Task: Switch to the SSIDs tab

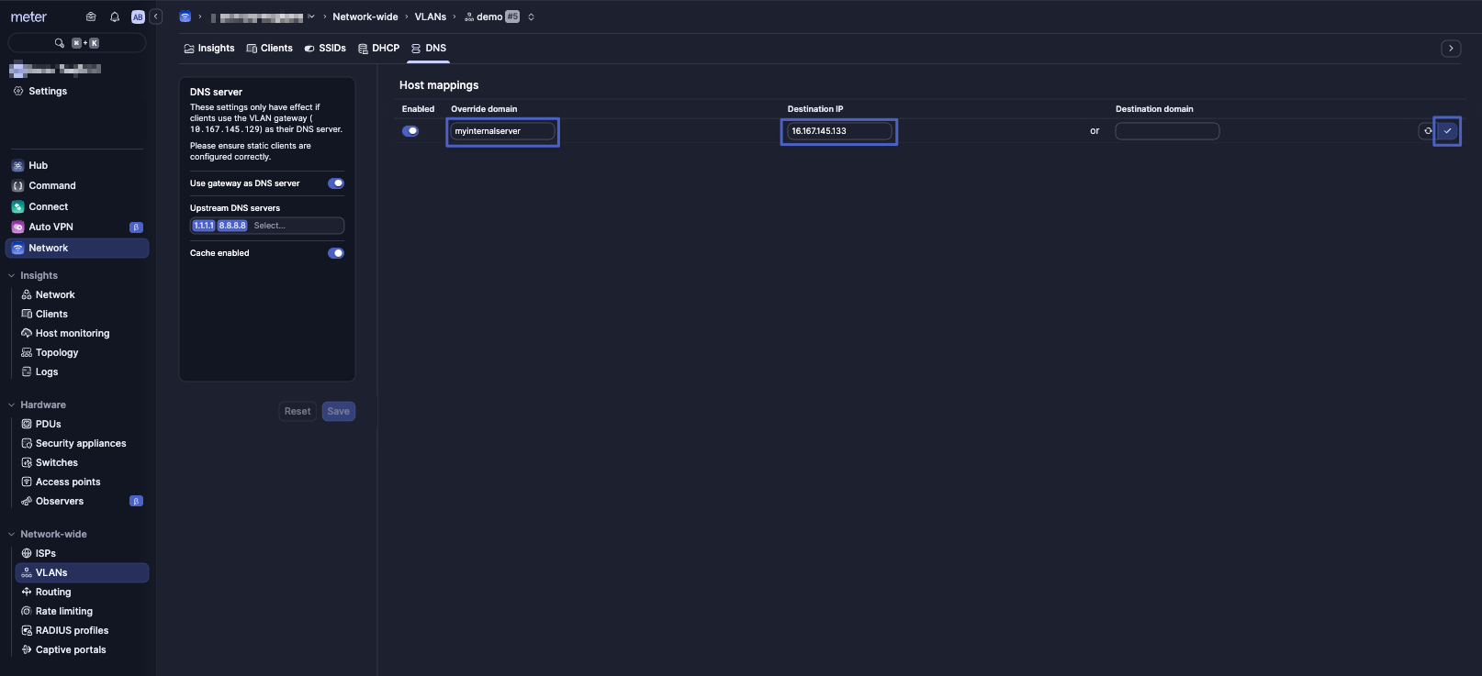Action: coord(325,49)
